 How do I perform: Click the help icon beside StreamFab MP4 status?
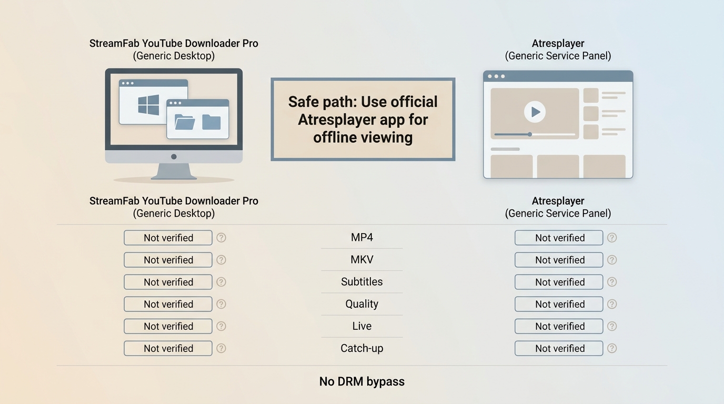point(222,238)
